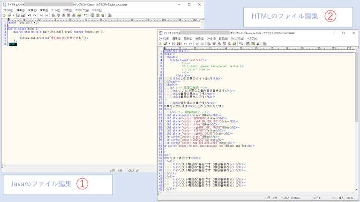Redo edit in HTML window toolbar
Screen dimensions: 360x202
coord(190,44)
